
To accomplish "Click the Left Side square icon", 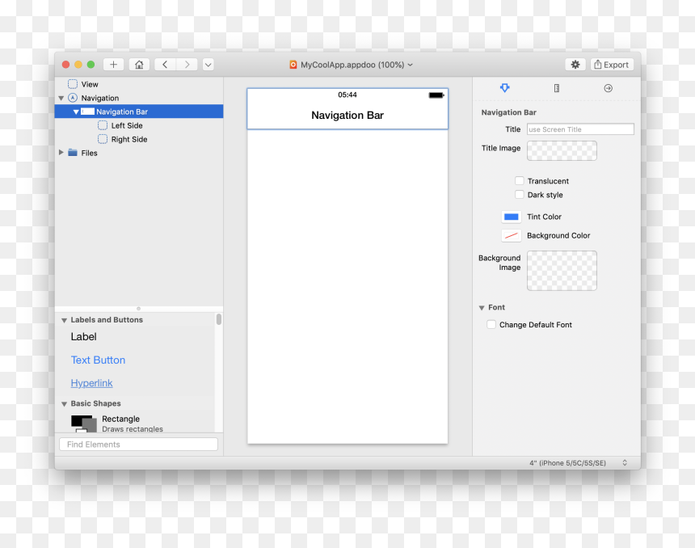I will (103, 125).
